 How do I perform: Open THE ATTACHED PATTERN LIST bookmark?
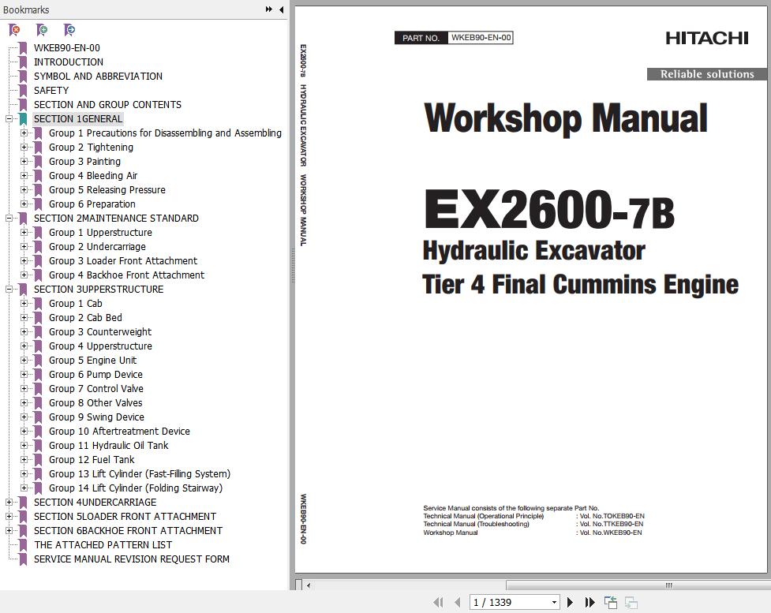(103, 545)
